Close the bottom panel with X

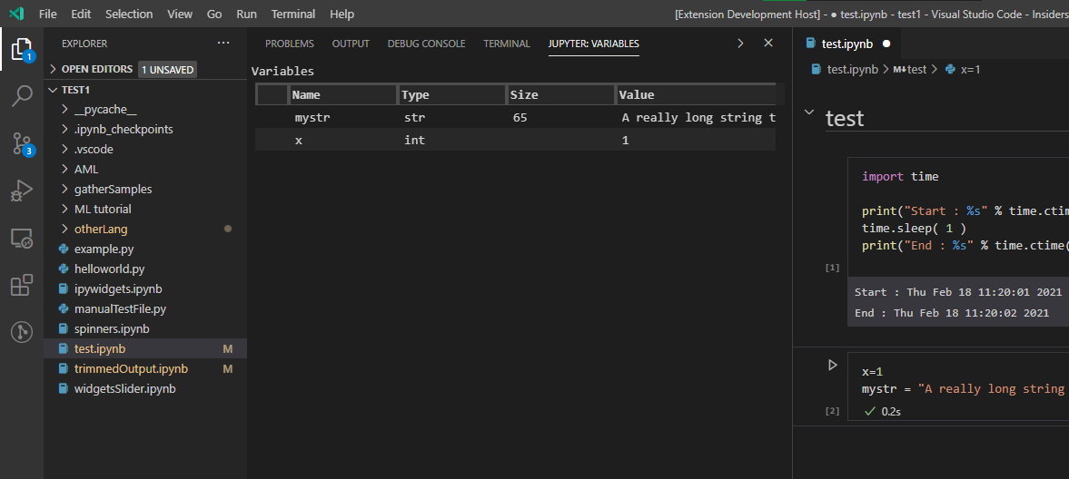768,43
